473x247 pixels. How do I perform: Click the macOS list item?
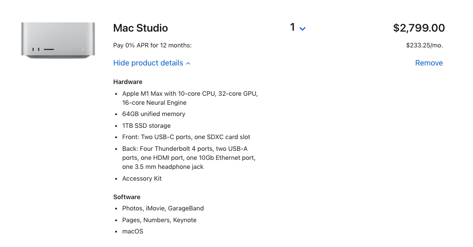coord(132,232)
